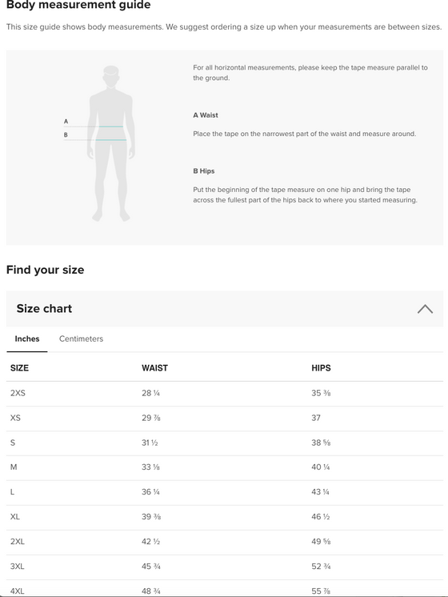
Task: Select the Inches tab
Action: [27, 339]
